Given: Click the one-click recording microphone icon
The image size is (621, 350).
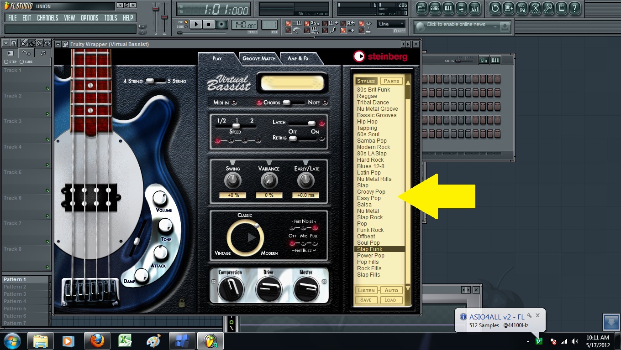Looking at the screenshot, I should point(548,8).
